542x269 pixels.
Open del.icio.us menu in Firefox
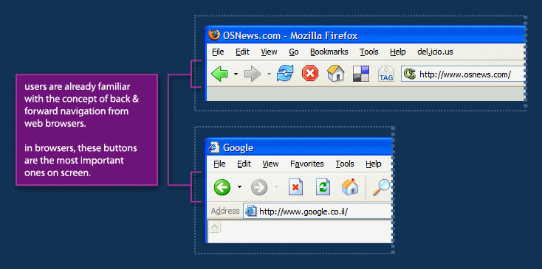tap(435, 52)
